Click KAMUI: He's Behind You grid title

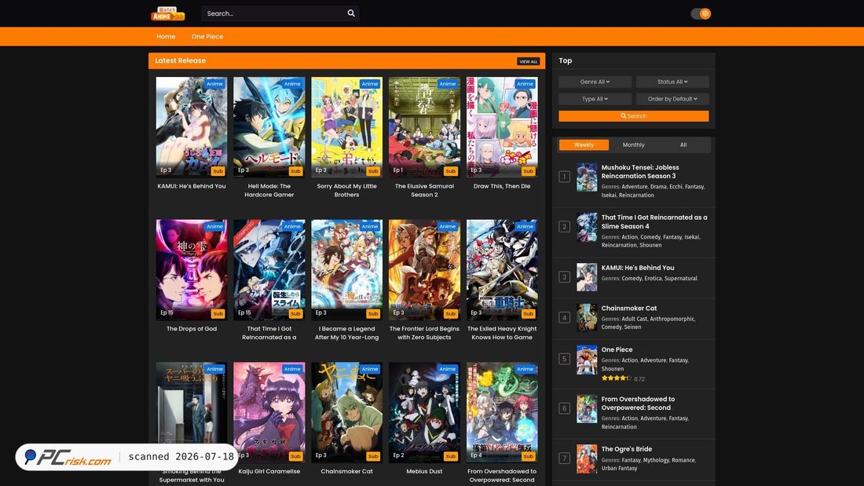[191, 186]
